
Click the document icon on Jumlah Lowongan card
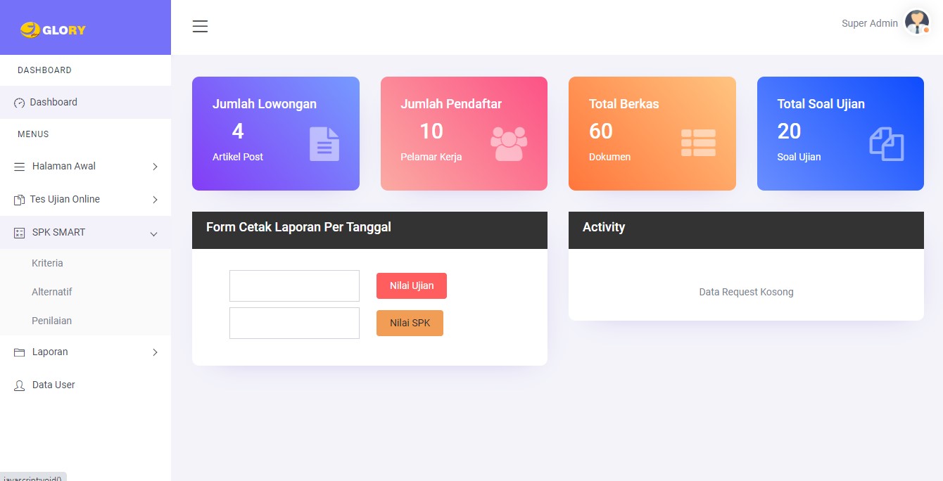324,144
